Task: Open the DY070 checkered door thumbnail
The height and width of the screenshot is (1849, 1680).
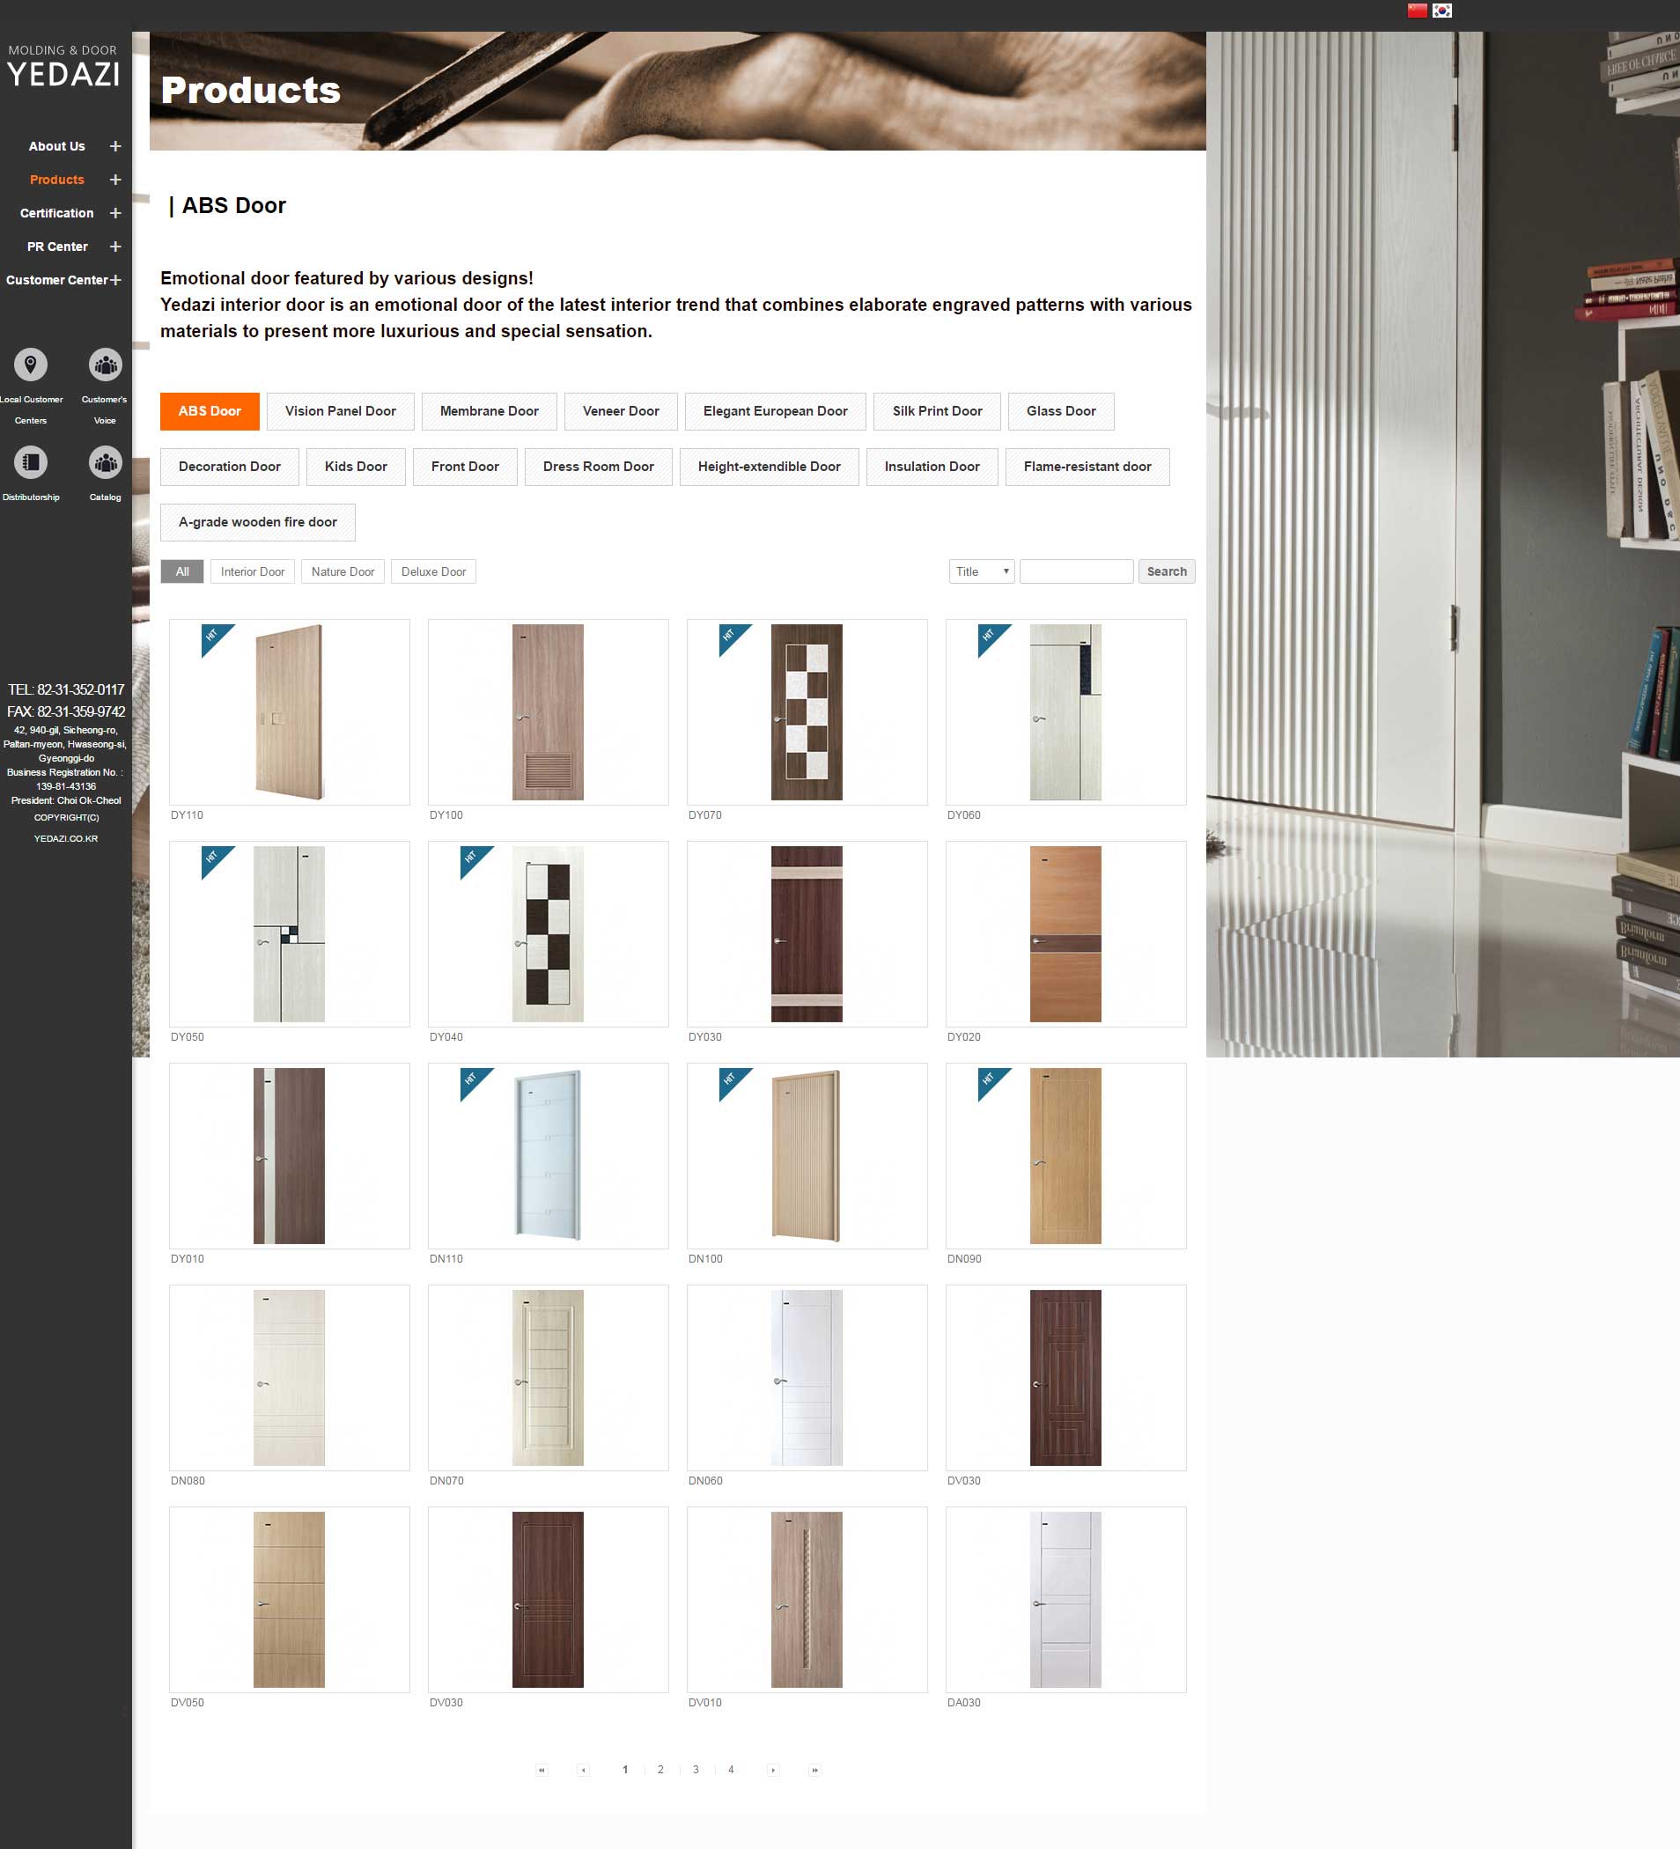Action: (x=806, y=711)
